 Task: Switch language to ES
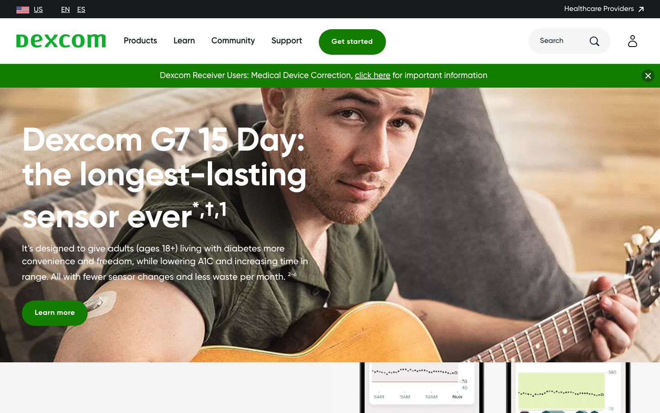tap(81, 10)
